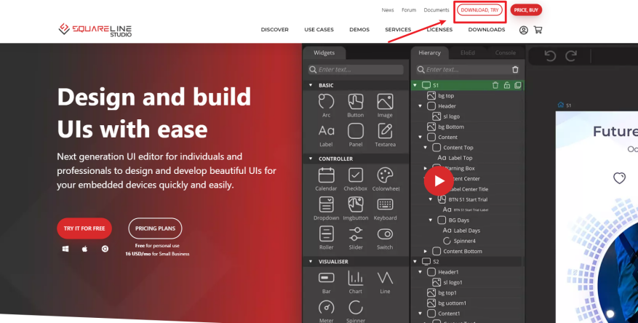Image resolution: width=638 pixels, height=323 pixels.
Task: Expand the Content Bottom tree node
Action: 425,252
